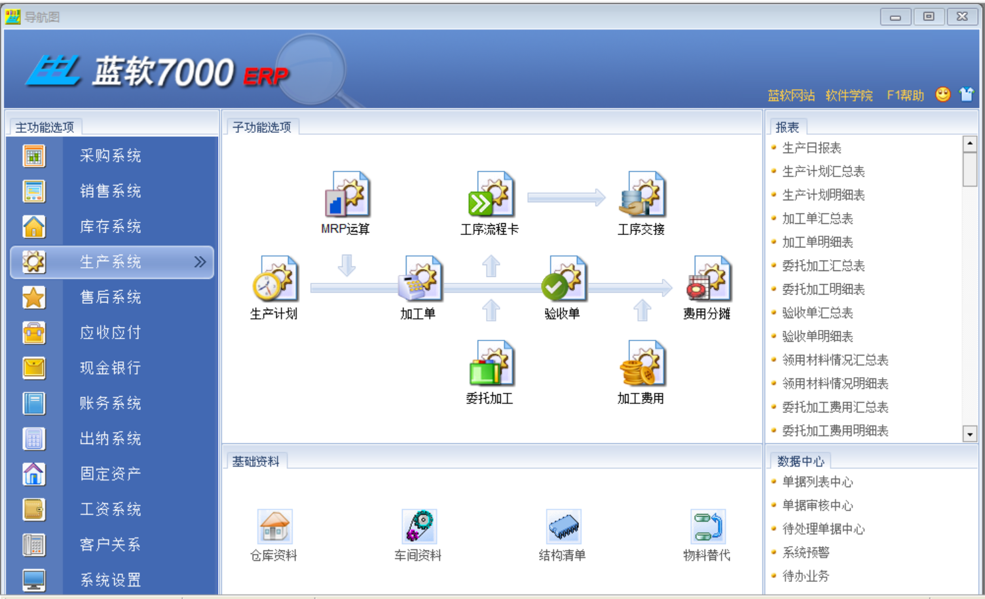This screenshot has height=599, width=985.
Task: Open the MRP运算 icon
Action: 347,195
